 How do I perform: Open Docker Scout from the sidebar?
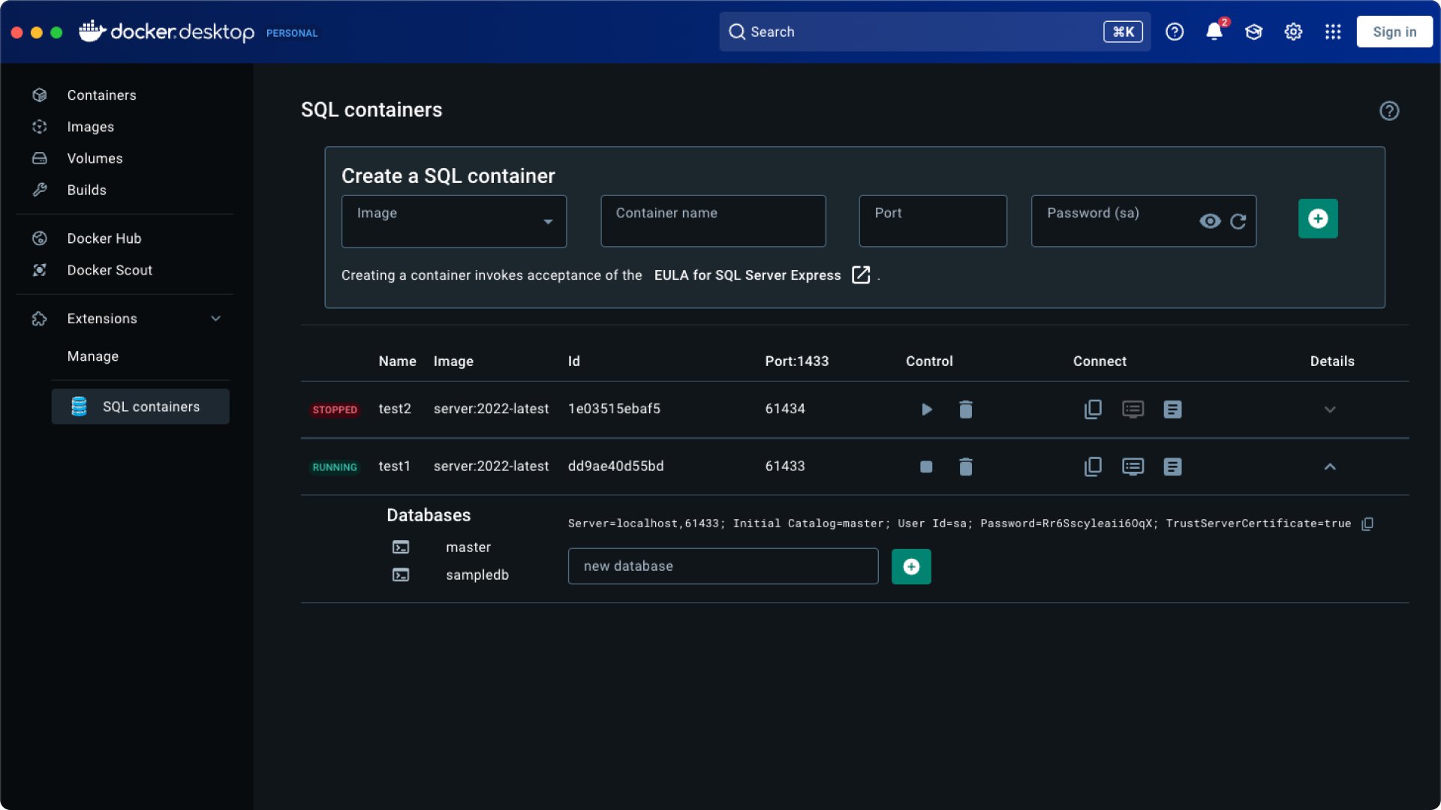click(x=110, y=270)
